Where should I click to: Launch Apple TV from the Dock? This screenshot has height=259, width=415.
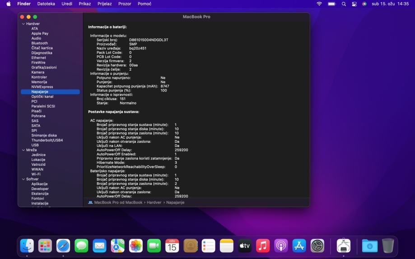point(245,245)
